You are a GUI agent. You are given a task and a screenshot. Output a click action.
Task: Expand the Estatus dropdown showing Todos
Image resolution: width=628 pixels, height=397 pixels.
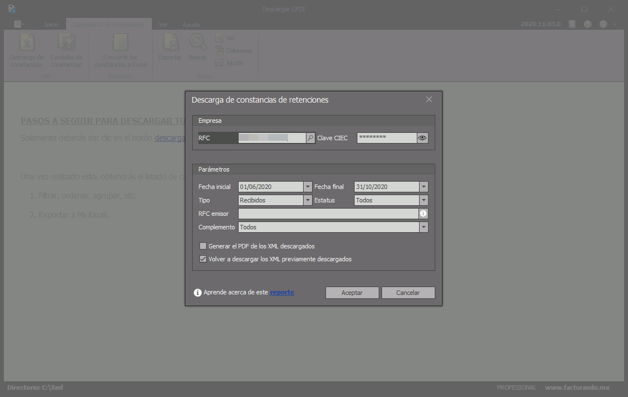pos(424,200)
